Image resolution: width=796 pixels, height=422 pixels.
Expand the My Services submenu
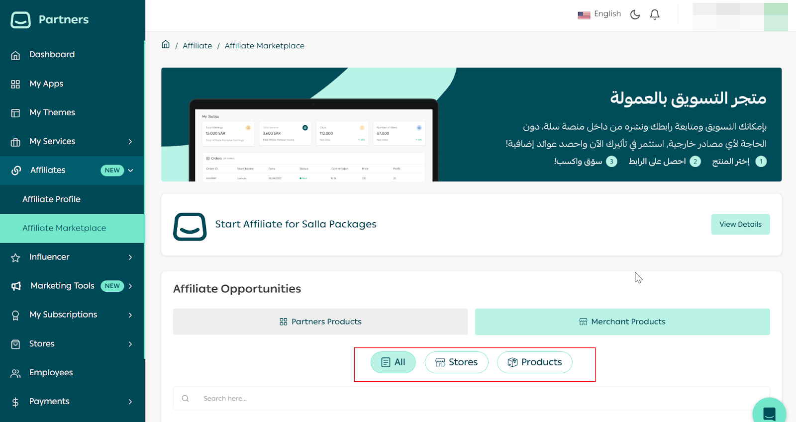click(130, 142)
